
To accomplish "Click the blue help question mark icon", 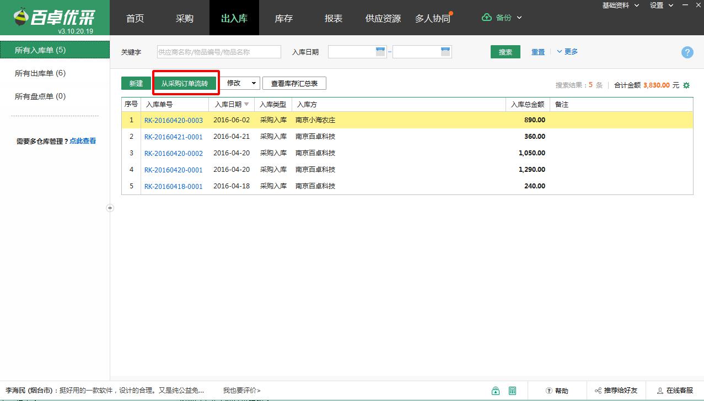I will click(687, 52).
